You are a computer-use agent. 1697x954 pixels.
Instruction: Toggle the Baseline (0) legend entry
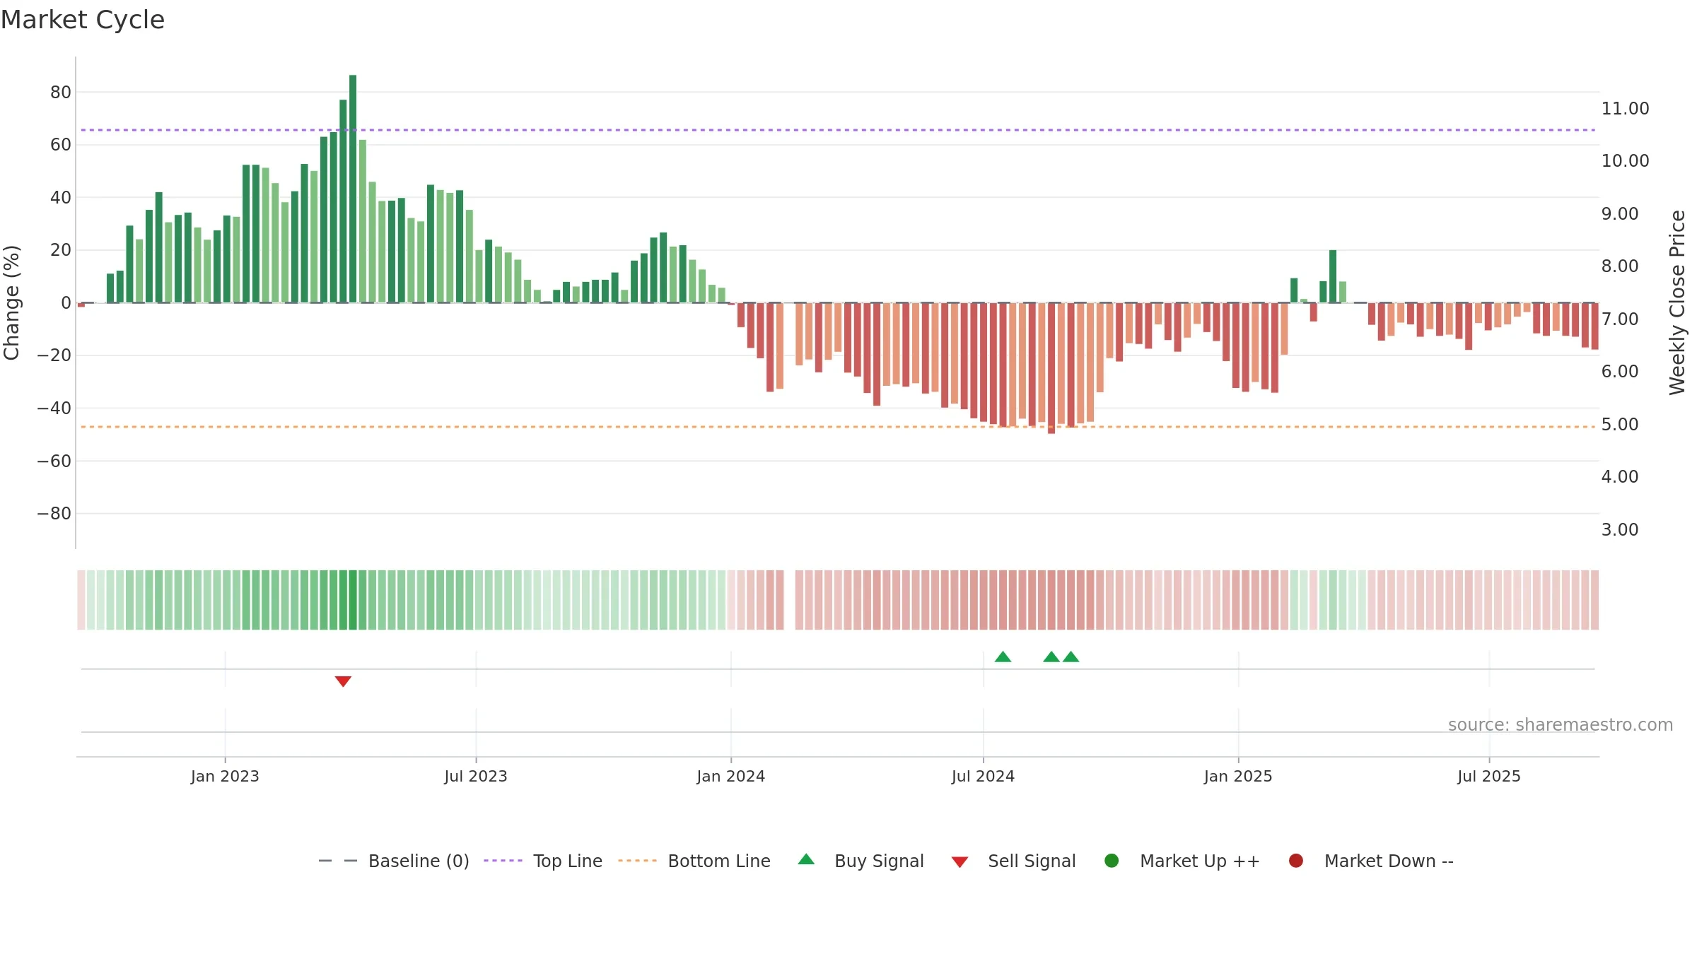pos(394,861)
